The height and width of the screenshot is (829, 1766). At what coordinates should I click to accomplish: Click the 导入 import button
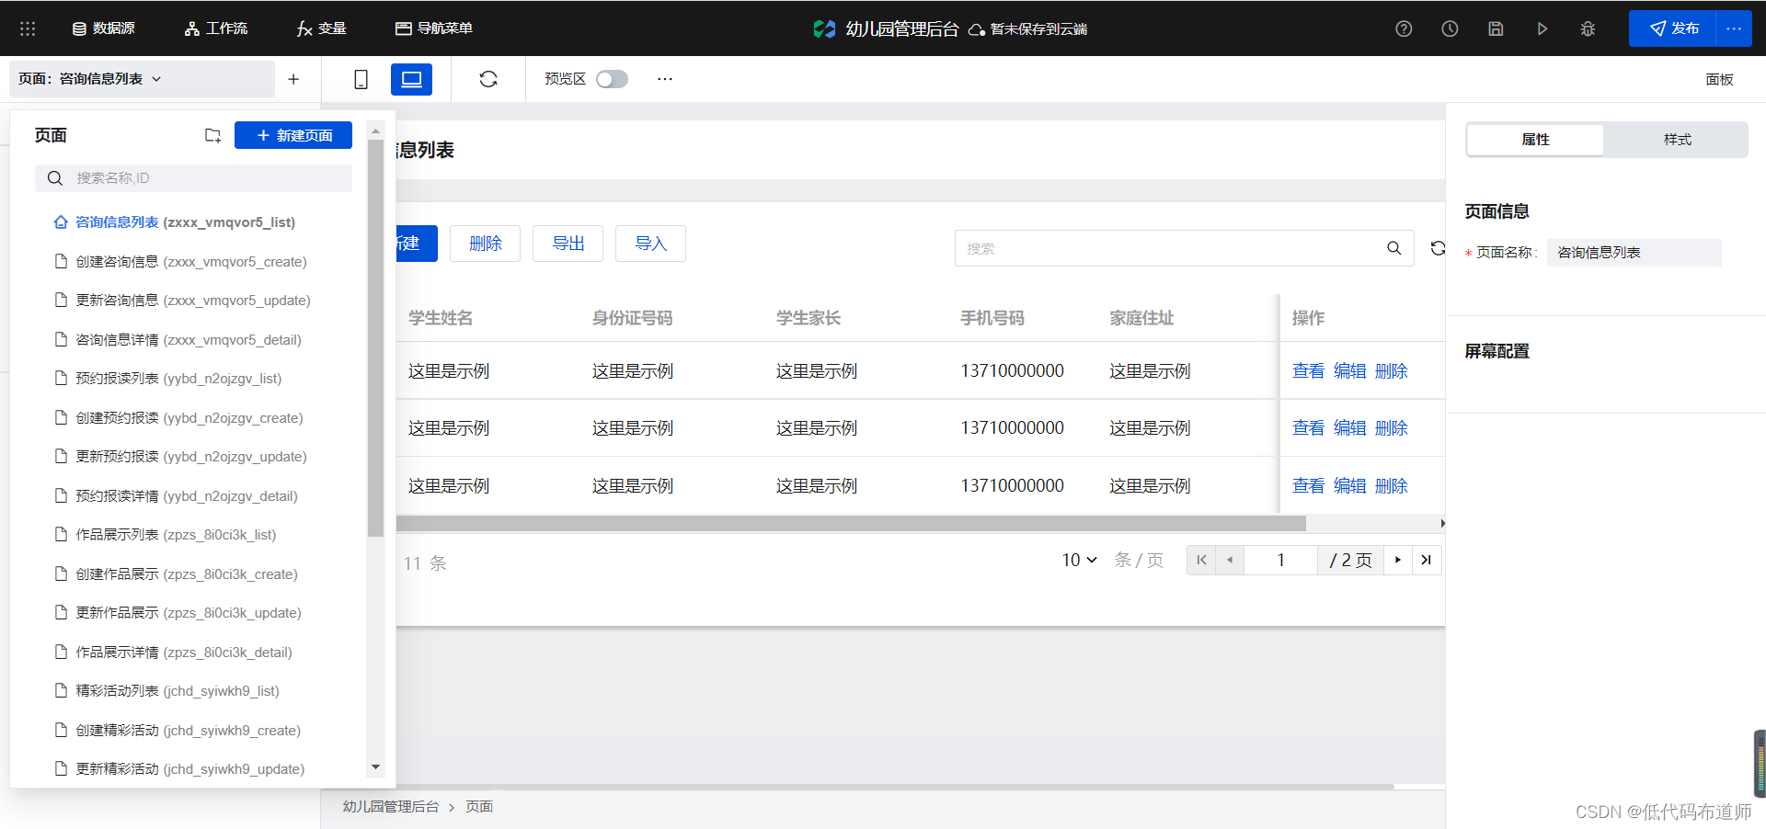click(x=650, y=244)
